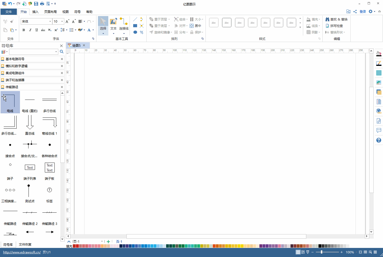Toggle subscript formatting
383x257 pixels.
(50, 30)
